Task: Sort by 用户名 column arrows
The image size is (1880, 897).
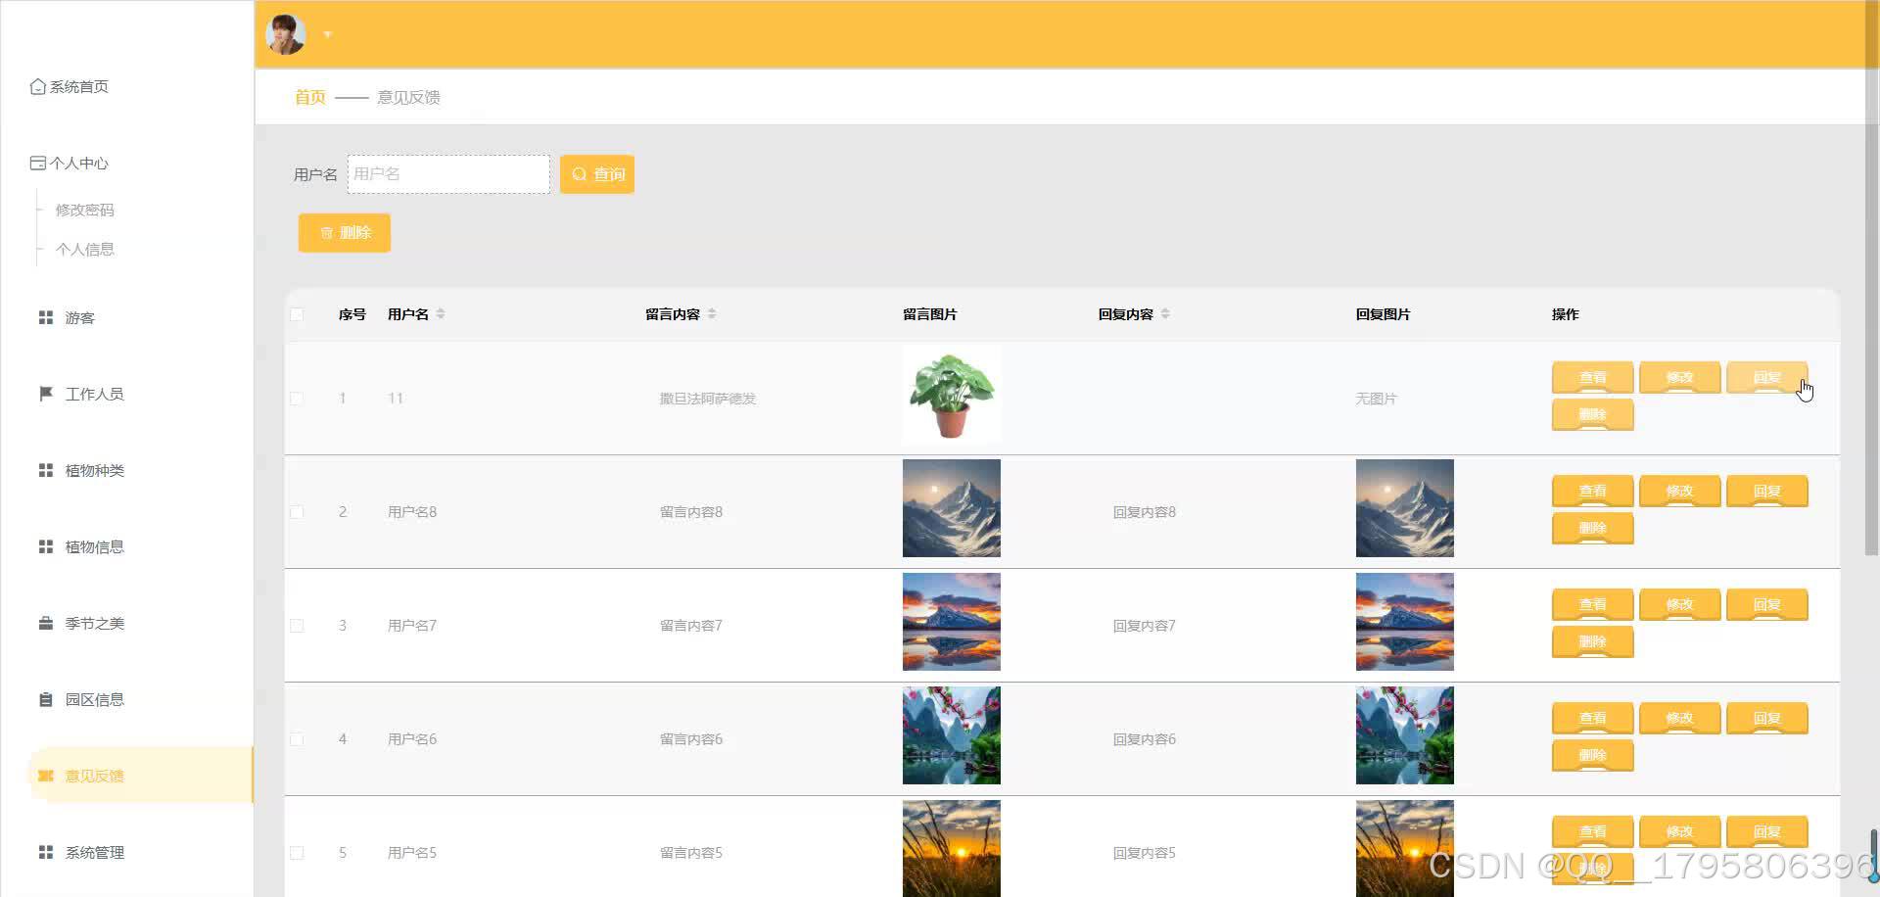Action: [441, 314]
